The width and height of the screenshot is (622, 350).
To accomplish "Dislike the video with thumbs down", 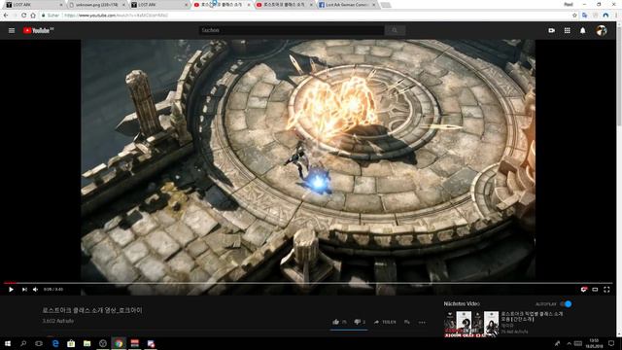I will (357, 322).
